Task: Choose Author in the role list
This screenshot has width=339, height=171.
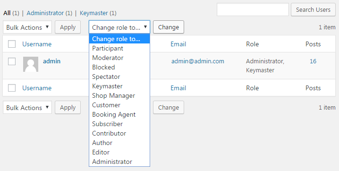Action: [x=119, y=143]
